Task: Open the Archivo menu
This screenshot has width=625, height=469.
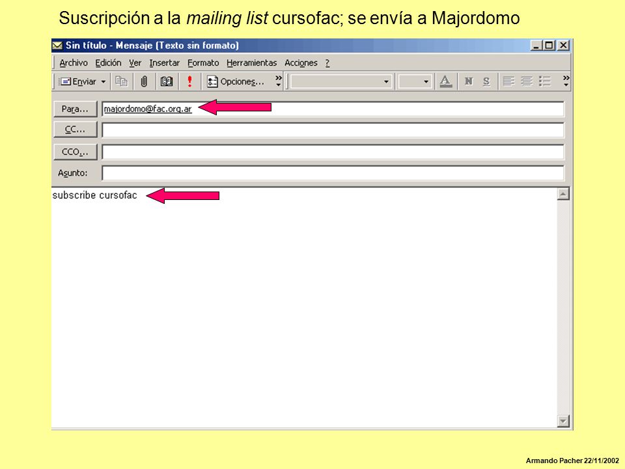Action: point(74,63)
